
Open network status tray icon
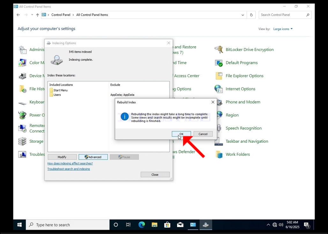tap(275, 225)
